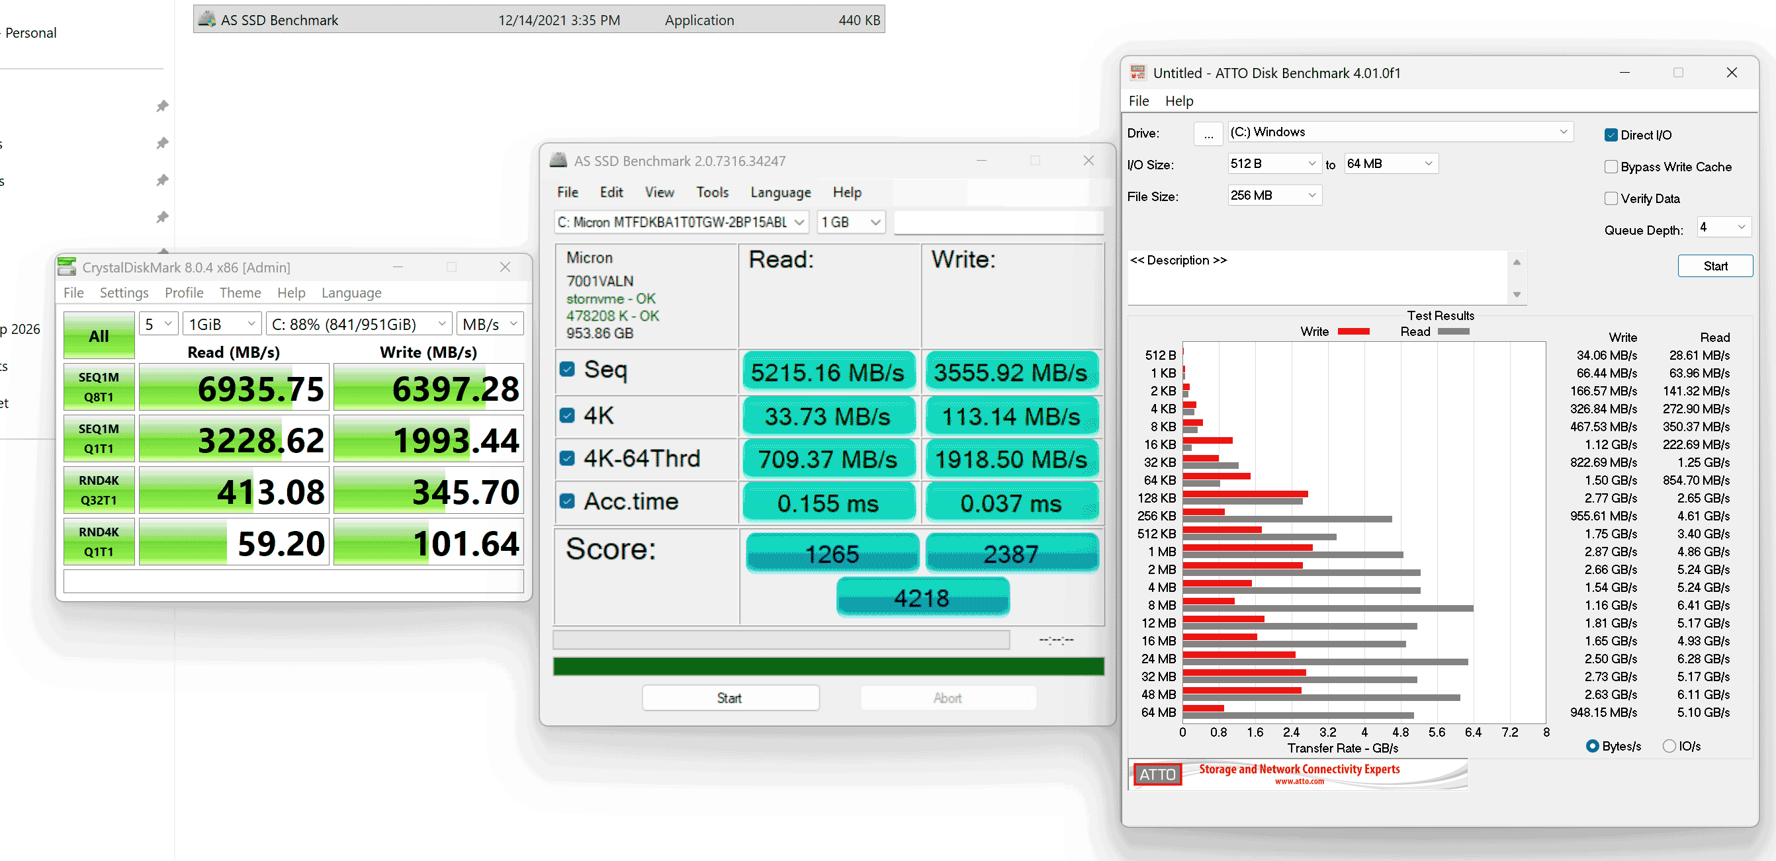Open the File menu in ATTO Disk Benchmark
This screenshot has width=1776, height=861.
pos(1138,101)
